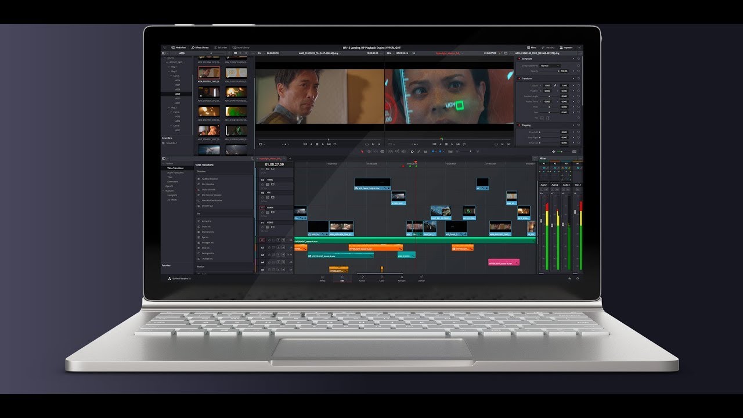Switch to the Color page tab

click(382, 279)
